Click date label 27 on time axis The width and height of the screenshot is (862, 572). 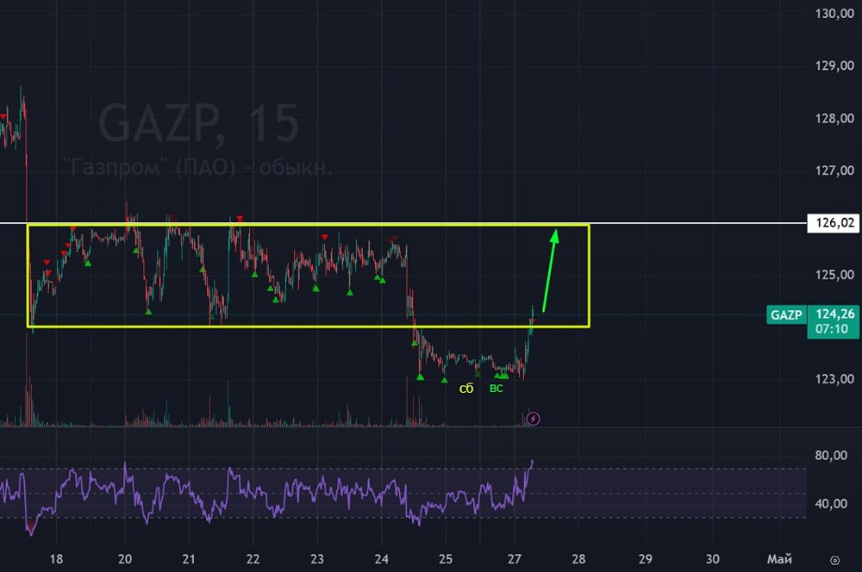(514, 559)
